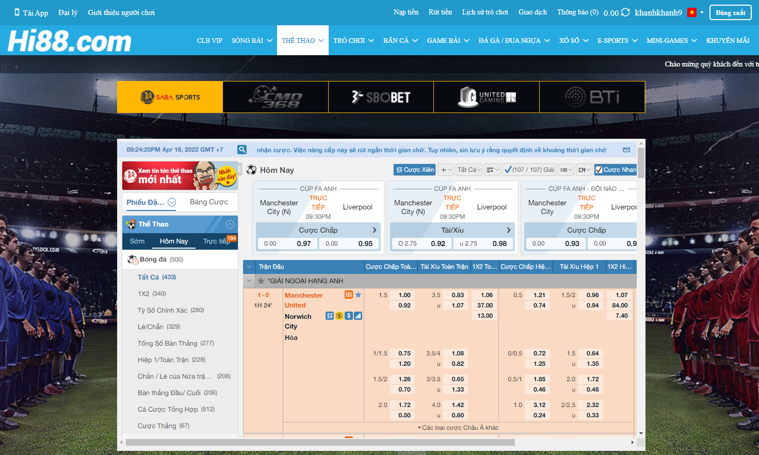Open the SÒNG BÀI menu
Viewport: 759px width, 455px height.
252,40
